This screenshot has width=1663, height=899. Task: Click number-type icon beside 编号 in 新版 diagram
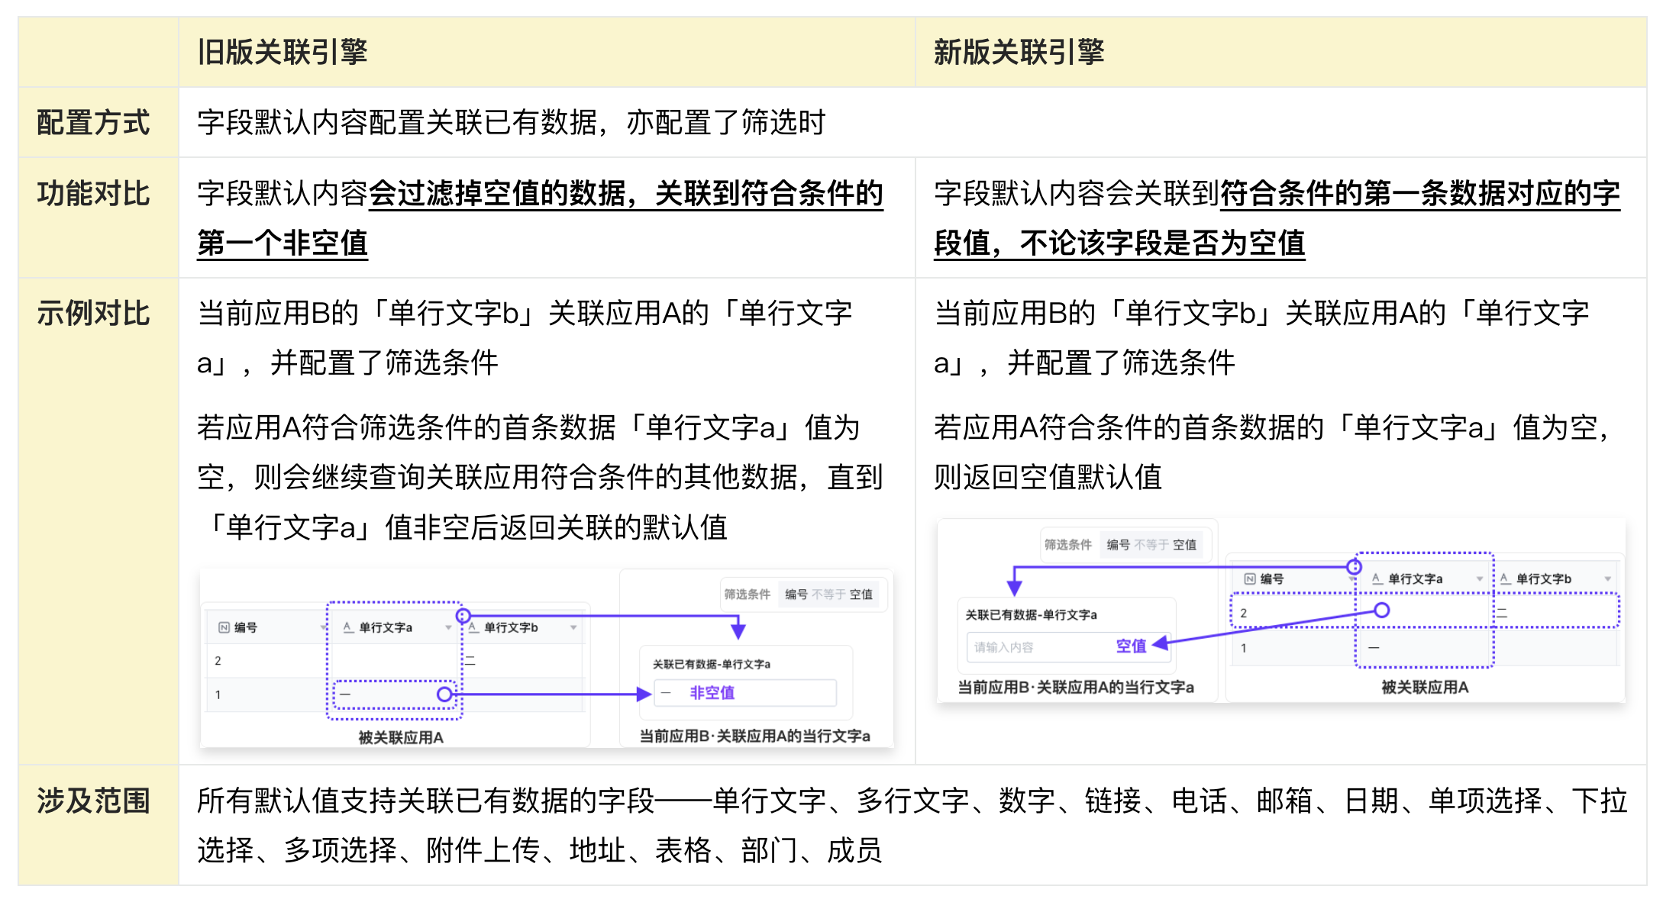click(x=1250, y=578)
